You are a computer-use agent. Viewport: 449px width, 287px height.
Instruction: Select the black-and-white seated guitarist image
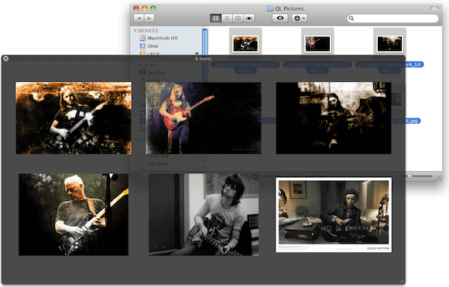204,214
